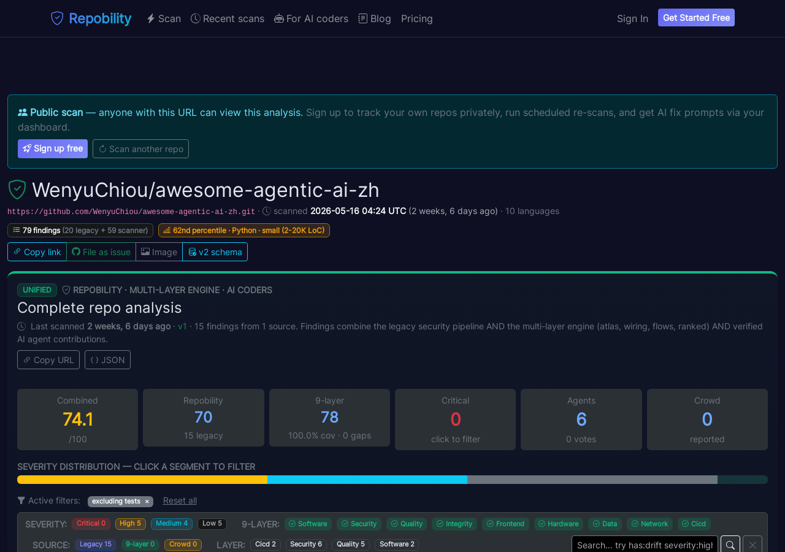Toggle the Software 9-layer filter
Screen dimensions: 785x552
coord(308,524)
